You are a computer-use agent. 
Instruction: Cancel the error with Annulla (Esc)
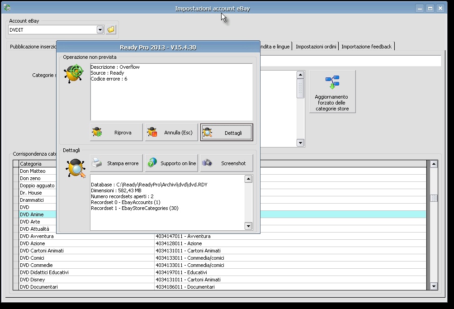[171, 133]
